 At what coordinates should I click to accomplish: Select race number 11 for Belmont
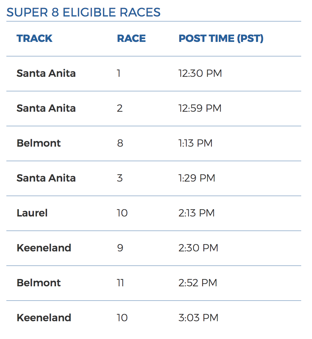click(x=120, y=283)
